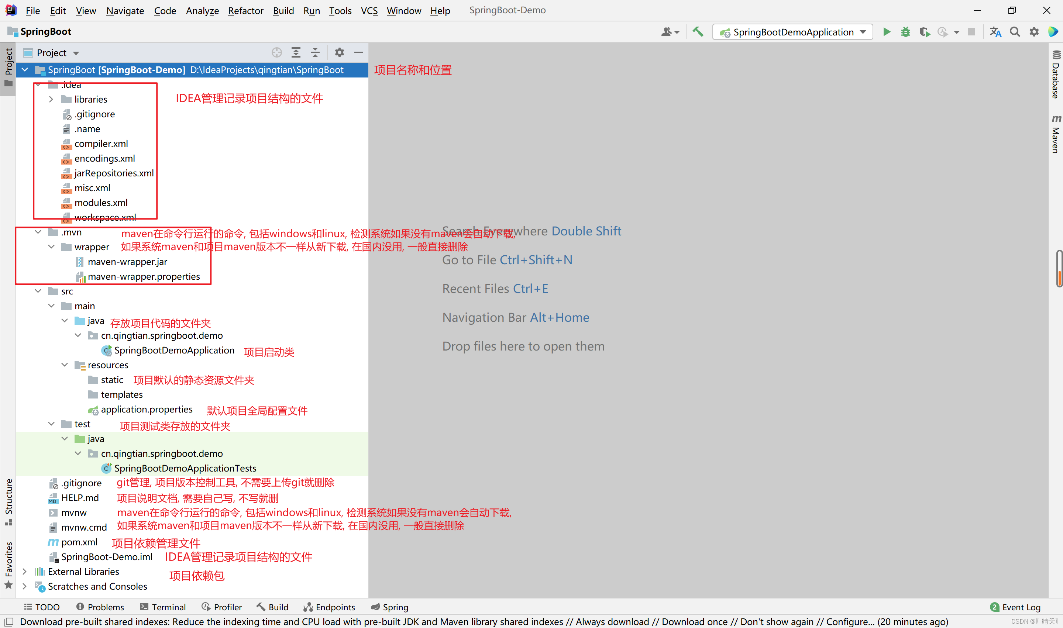The width and height of the screenshot is (1063, 628).
Task: Open the Refactor menu
Action: tap(245, 11)
